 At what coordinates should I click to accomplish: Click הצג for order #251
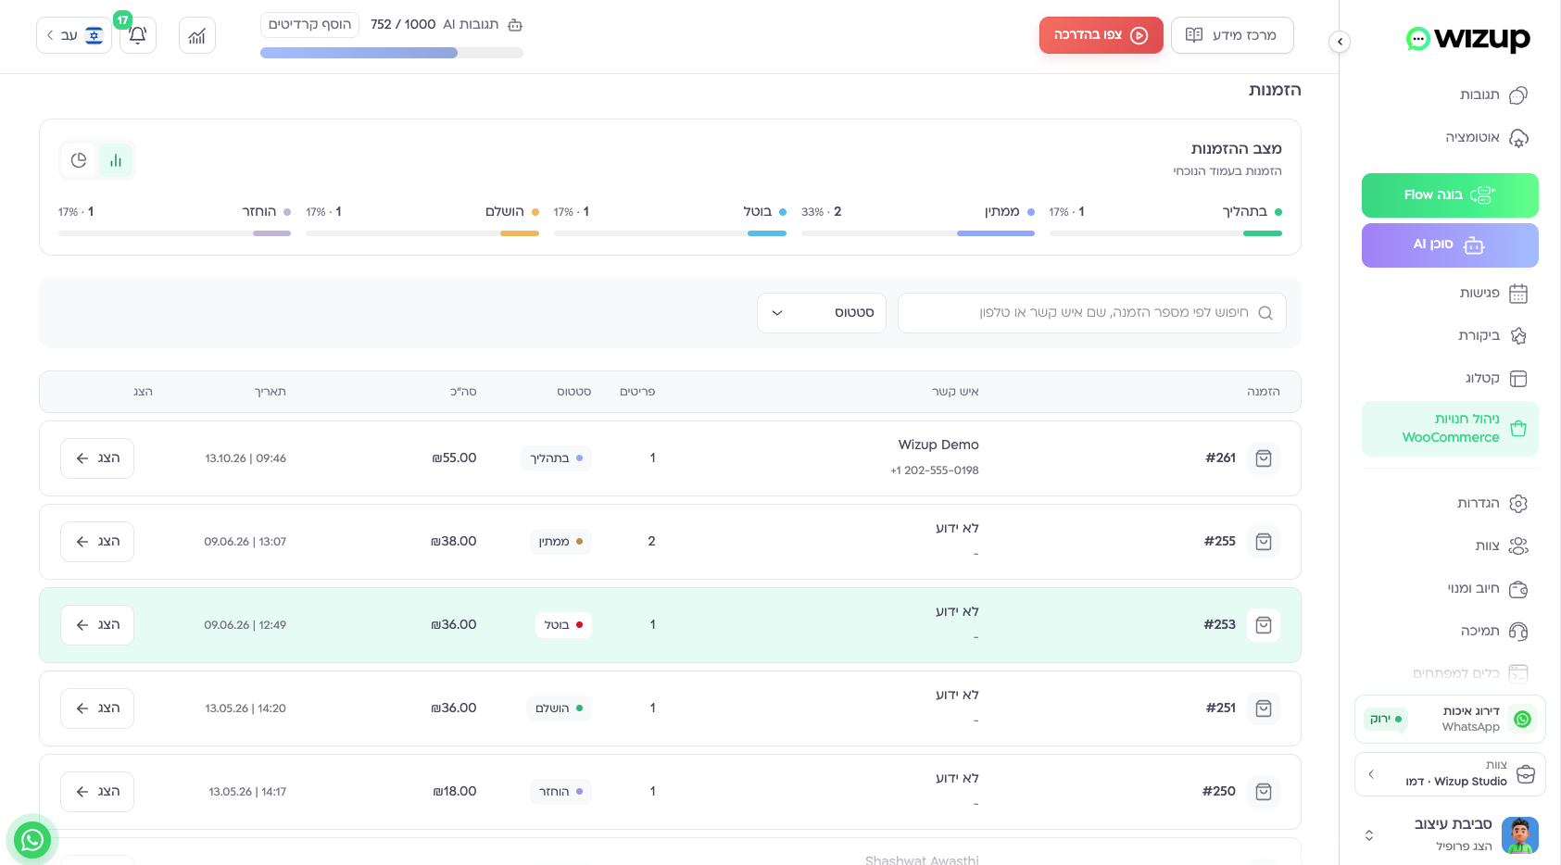(x=97, y=708)
